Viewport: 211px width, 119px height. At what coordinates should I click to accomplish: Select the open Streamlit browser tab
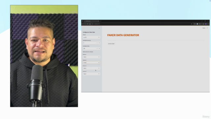point(92,21)
